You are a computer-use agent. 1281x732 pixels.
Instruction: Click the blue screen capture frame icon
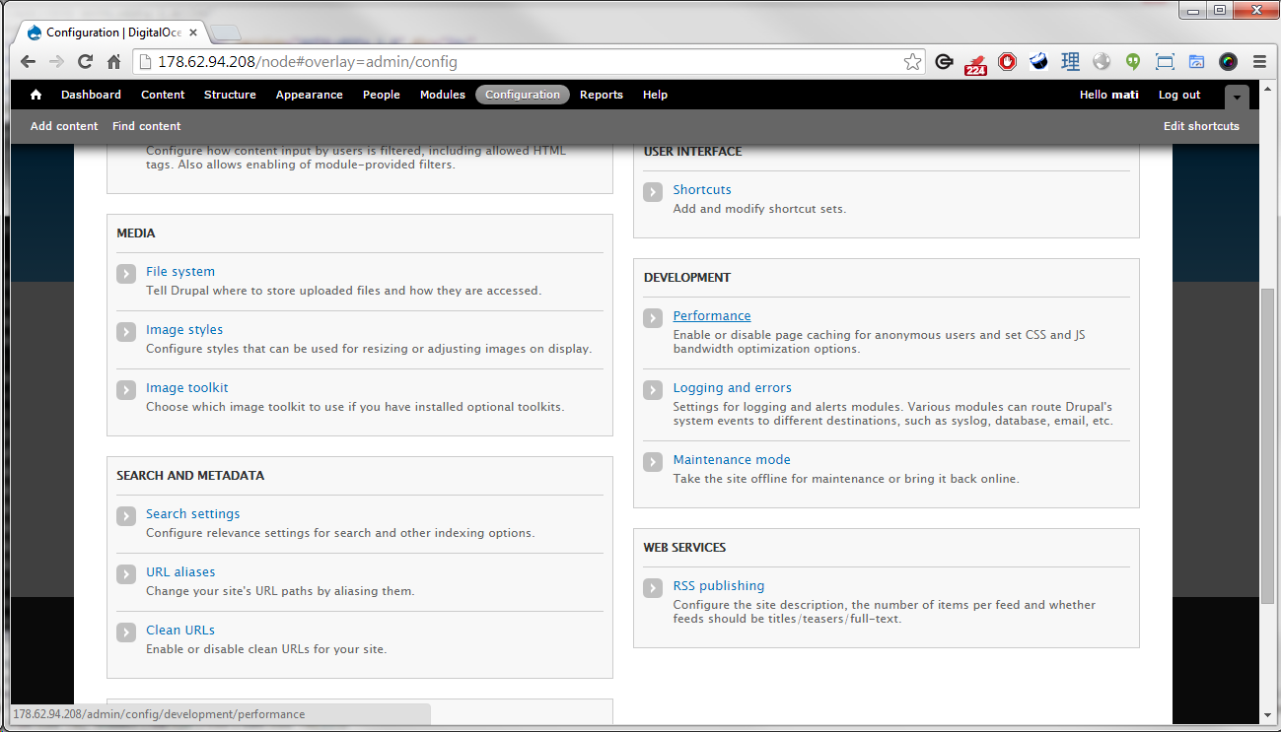(1165, 62)
